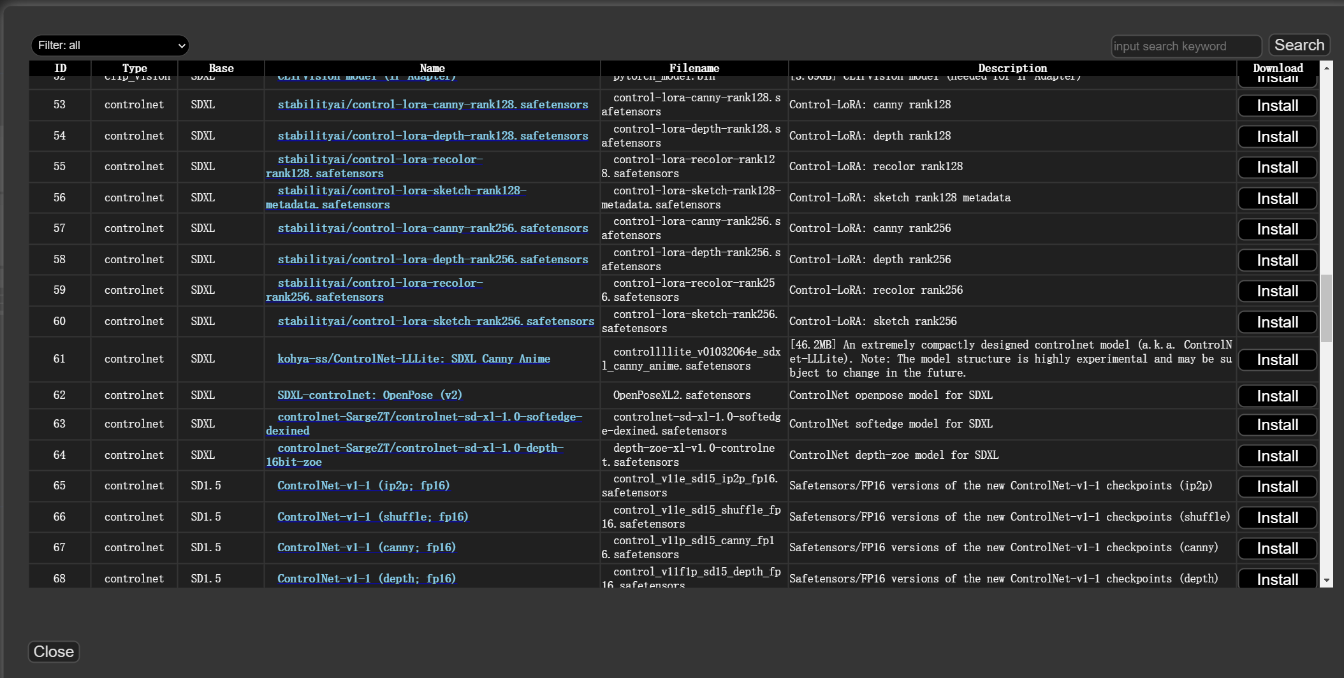Open SDXL-controlnet: OpenPose (v2) link

[x=369, y=395]
